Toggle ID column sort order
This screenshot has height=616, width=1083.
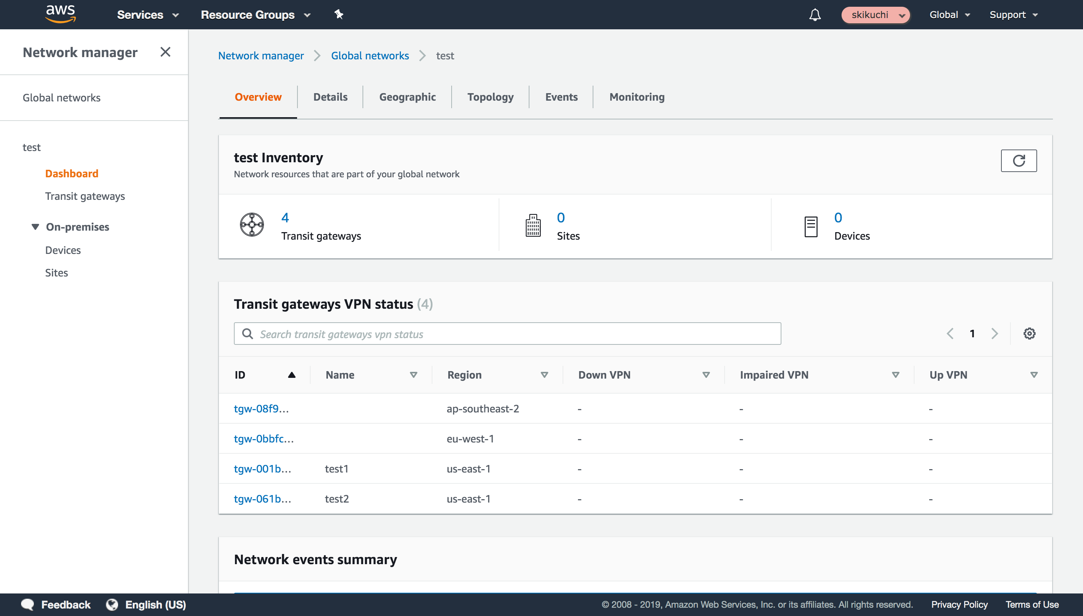pyautogui.click(x=292, y=375)
